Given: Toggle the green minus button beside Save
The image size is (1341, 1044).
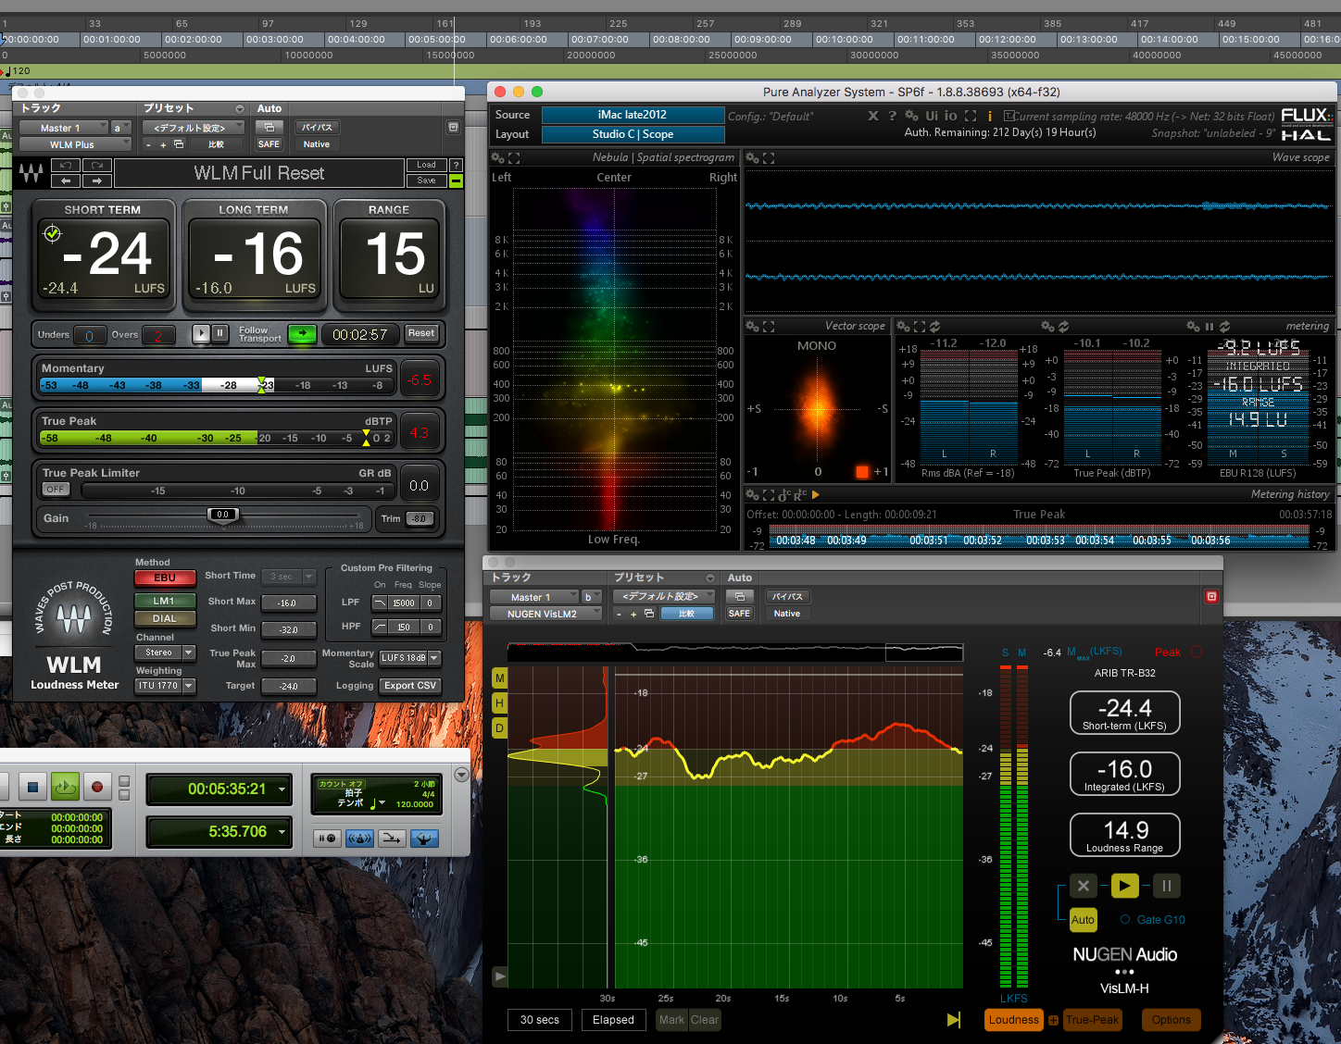Looking at the screenshot, I should 456,180.
